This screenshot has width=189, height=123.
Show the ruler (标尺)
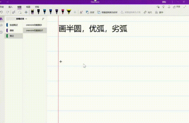tap(148, 12)
